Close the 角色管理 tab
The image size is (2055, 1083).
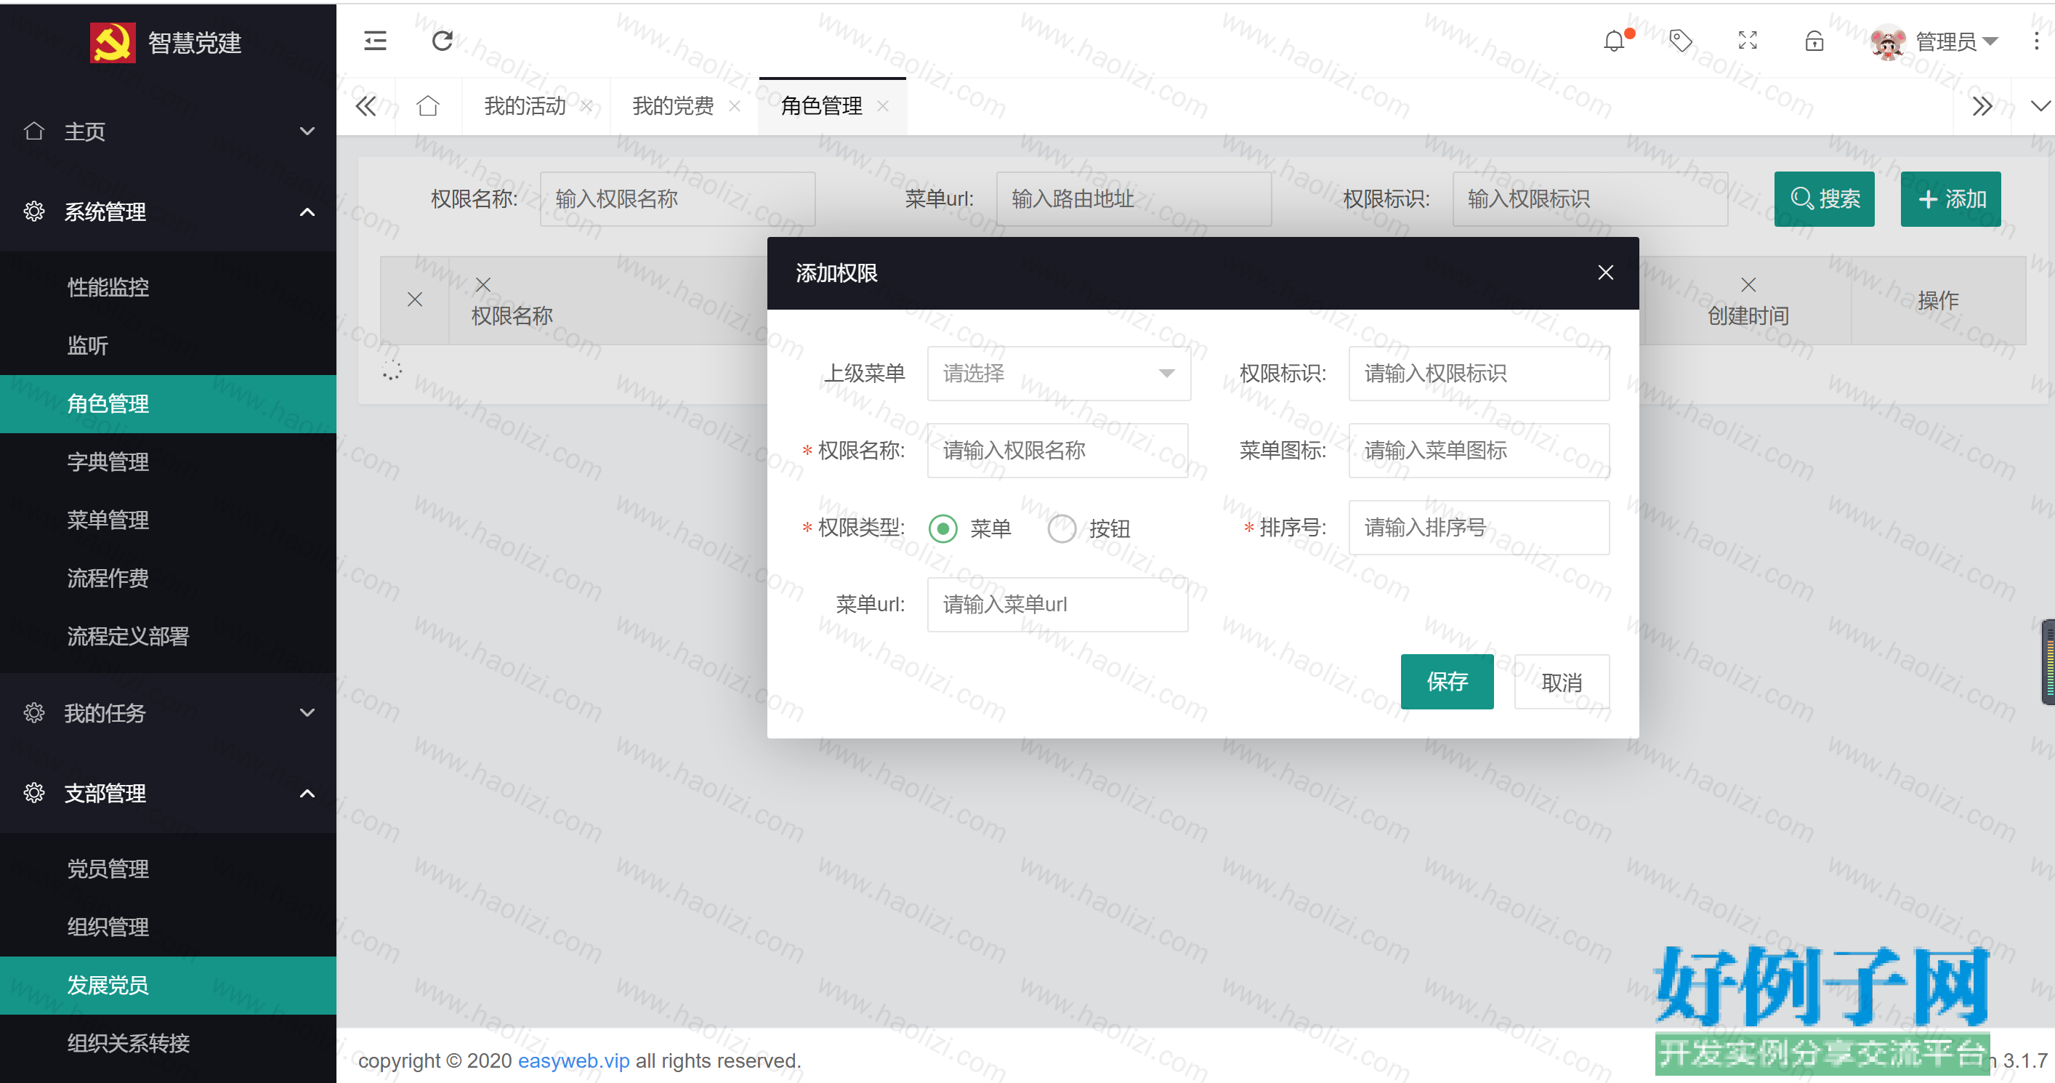click(882, 105)
